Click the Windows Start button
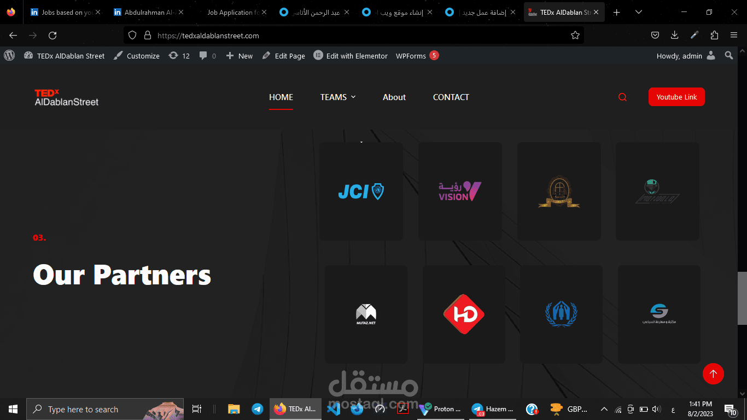The image size is (747, 420). (13, 409)
